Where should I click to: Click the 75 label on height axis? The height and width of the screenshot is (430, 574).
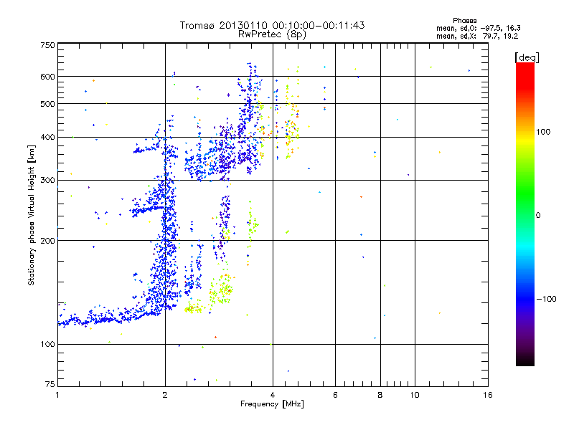tap(50, 384)
